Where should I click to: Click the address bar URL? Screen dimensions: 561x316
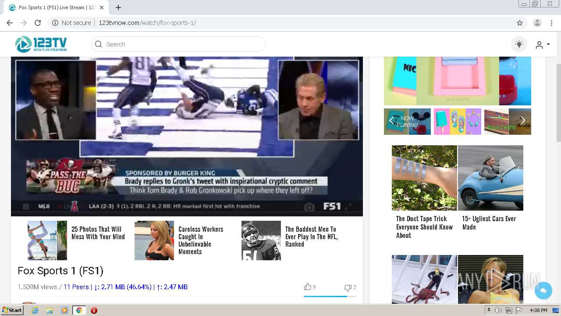[x=147, y=23]
